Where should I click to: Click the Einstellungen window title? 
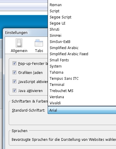[16, 33]
